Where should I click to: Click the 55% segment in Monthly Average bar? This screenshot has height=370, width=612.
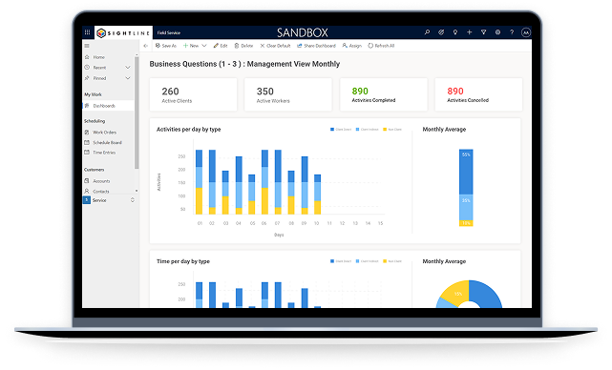point(466,172)
